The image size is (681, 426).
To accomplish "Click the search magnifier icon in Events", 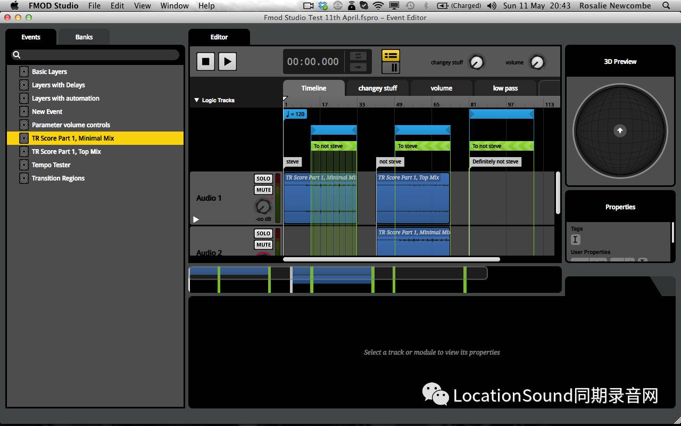I will point(16,55).
